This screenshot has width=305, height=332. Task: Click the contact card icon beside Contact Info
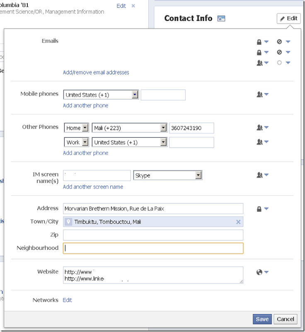coord(221,18)
